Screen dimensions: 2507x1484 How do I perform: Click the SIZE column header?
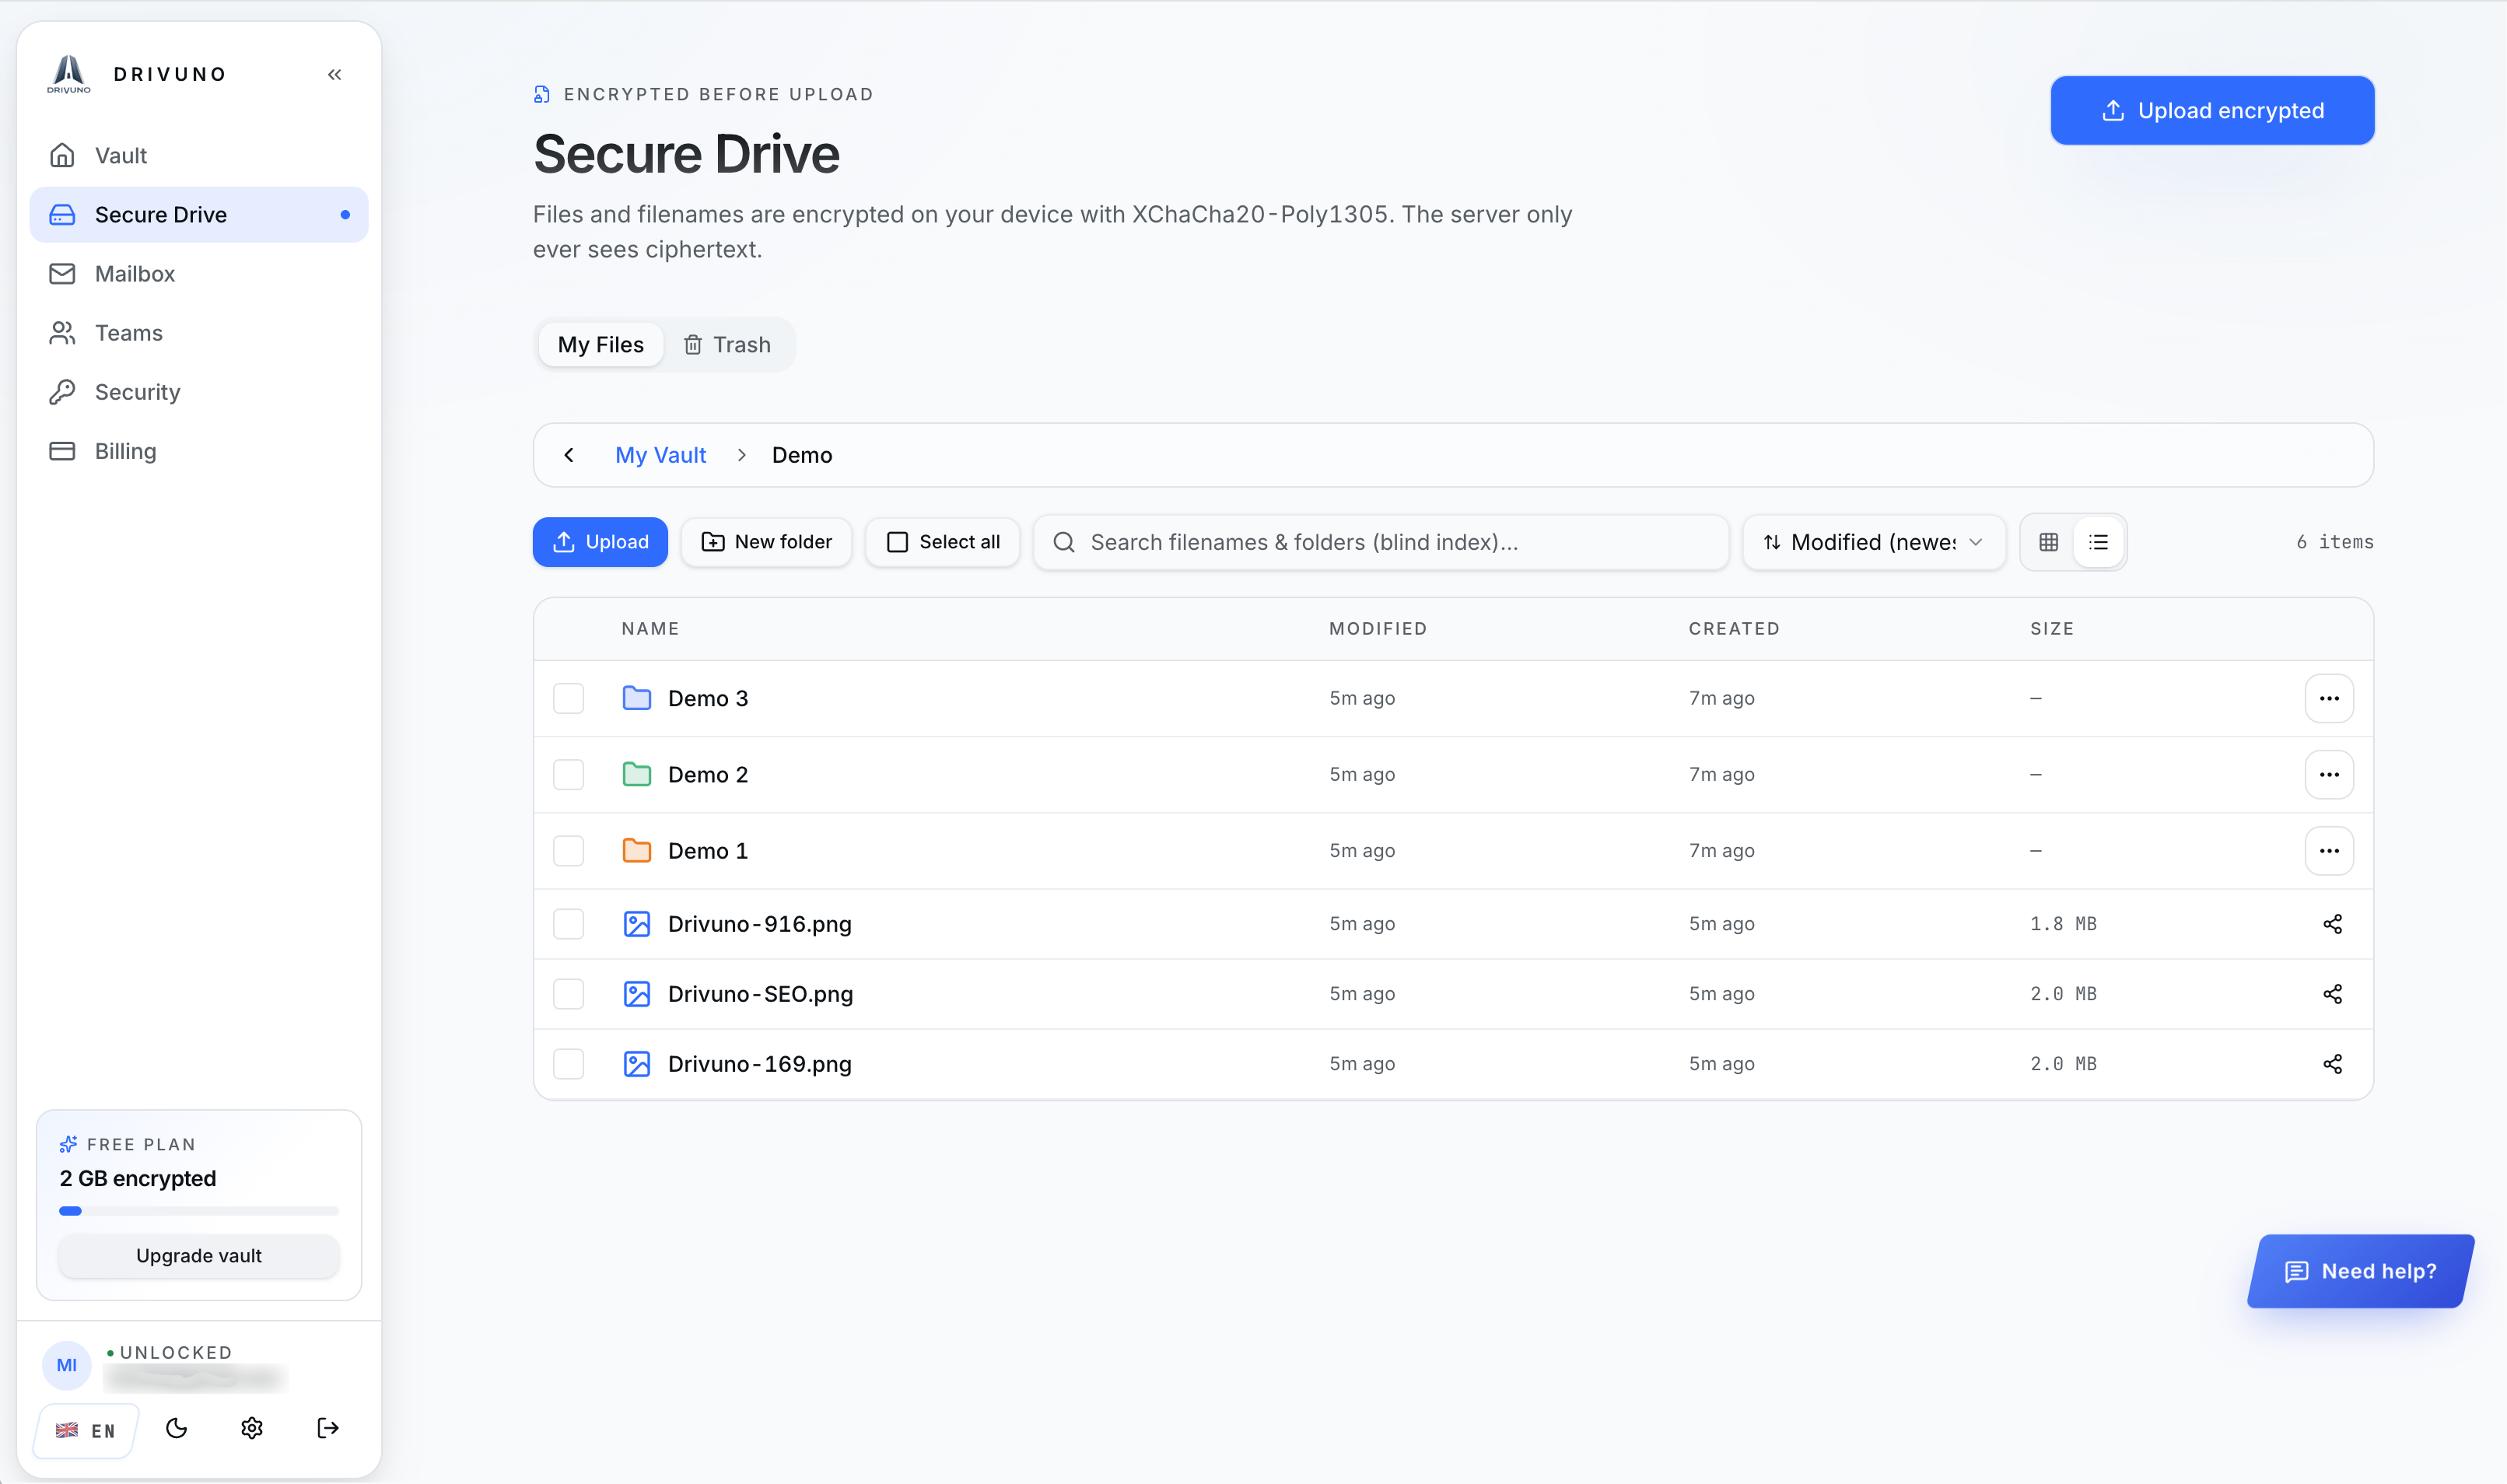[x=2052, y=629]
